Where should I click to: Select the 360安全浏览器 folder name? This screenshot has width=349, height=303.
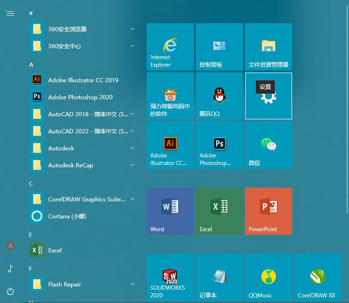click(x=68, y=29)
